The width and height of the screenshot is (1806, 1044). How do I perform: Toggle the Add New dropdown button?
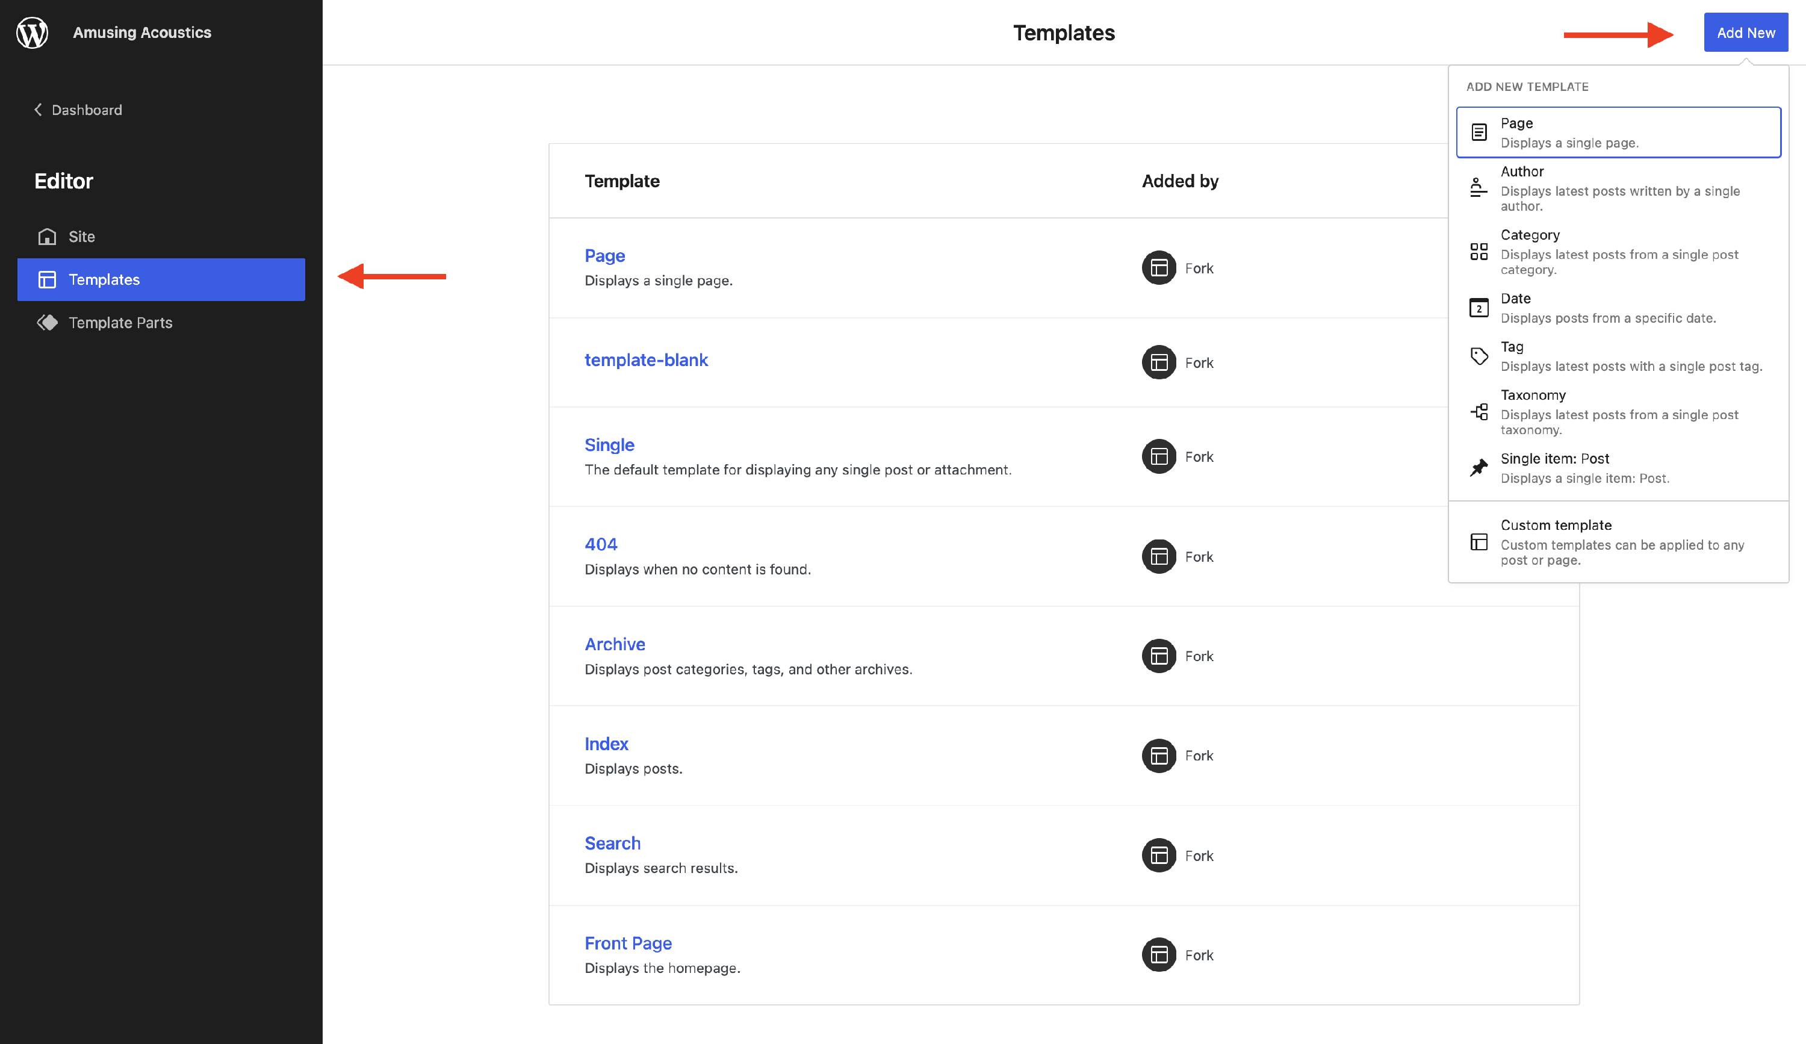pyautogui.click(x=1745, y=33)
